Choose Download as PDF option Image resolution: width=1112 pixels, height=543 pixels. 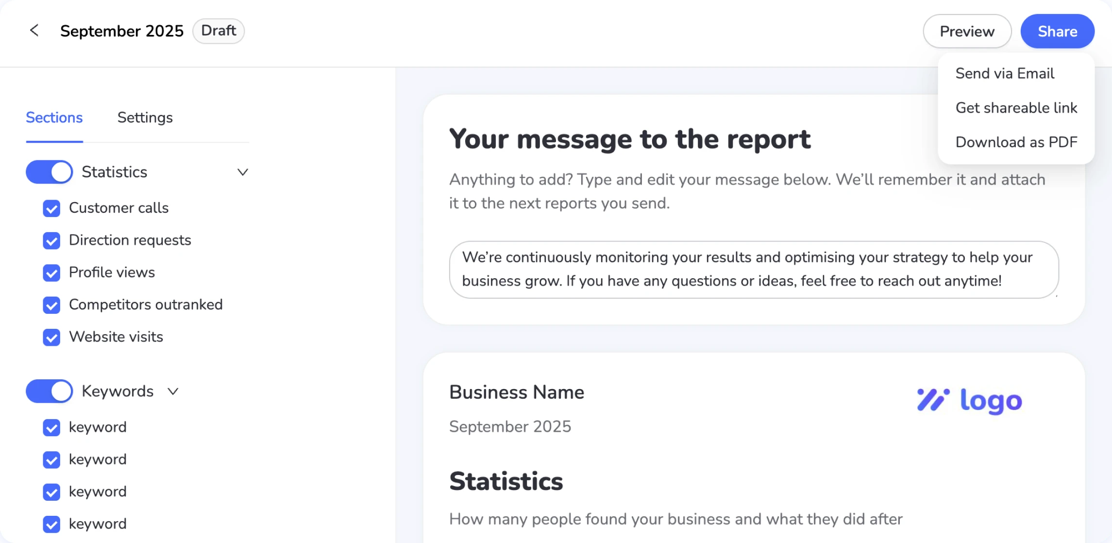[1016, 142]
